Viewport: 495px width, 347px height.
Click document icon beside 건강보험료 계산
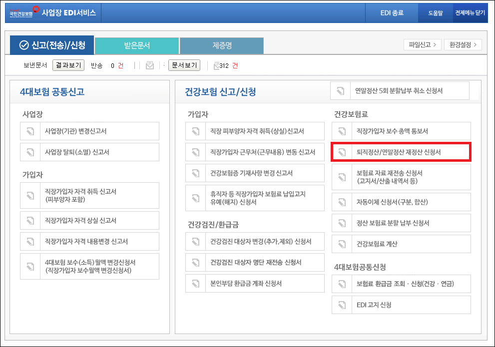tap(342, 244)
